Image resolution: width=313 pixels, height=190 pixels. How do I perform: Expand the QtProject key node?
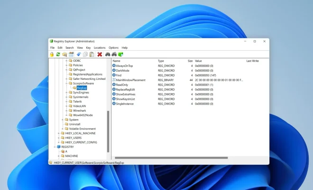tap(66, 70)
